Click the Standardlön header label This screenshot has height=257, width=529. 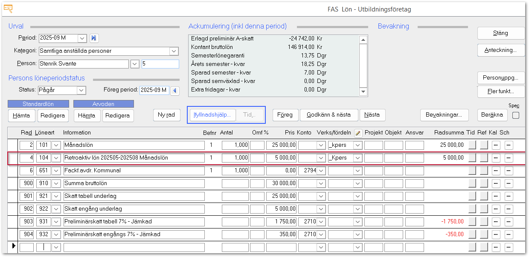coord(38,104)
